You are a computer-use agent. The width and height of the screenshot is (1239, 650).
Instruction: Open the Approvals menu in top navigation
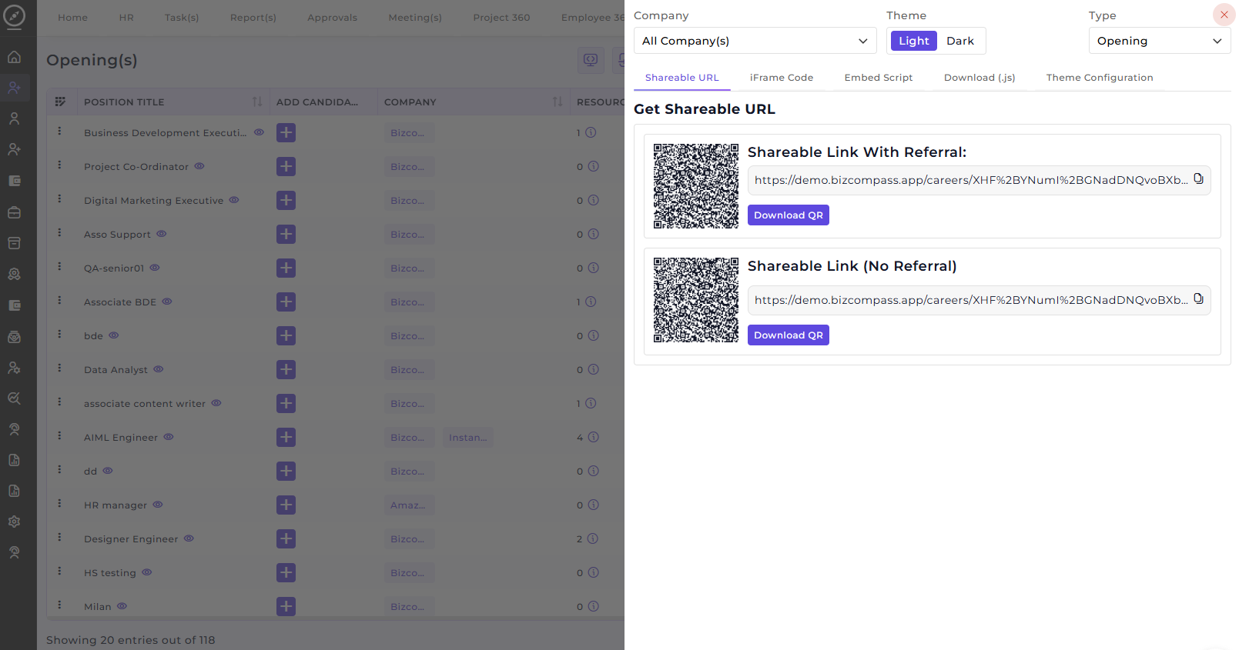click(x=332, y=18)
